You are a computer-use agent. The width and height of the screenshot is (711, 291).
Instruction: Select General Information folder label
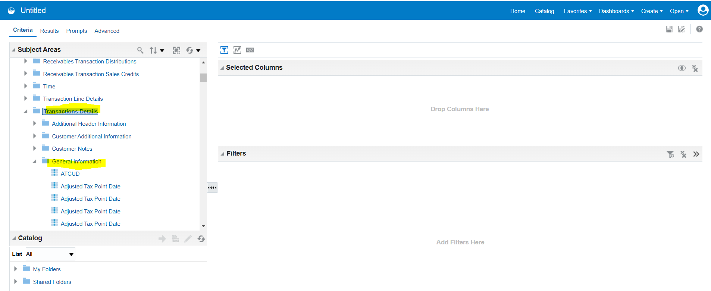[x=76, y=162]
